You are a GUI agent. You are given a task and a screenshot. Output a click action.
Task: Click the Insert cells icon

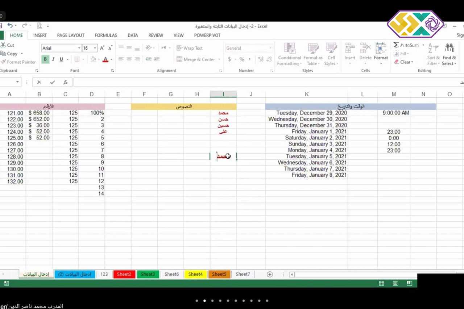[350, 49]
